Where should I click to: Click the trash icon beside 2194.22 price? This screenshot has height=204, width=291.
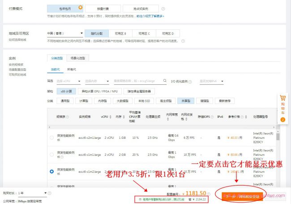tap(191, 199)
